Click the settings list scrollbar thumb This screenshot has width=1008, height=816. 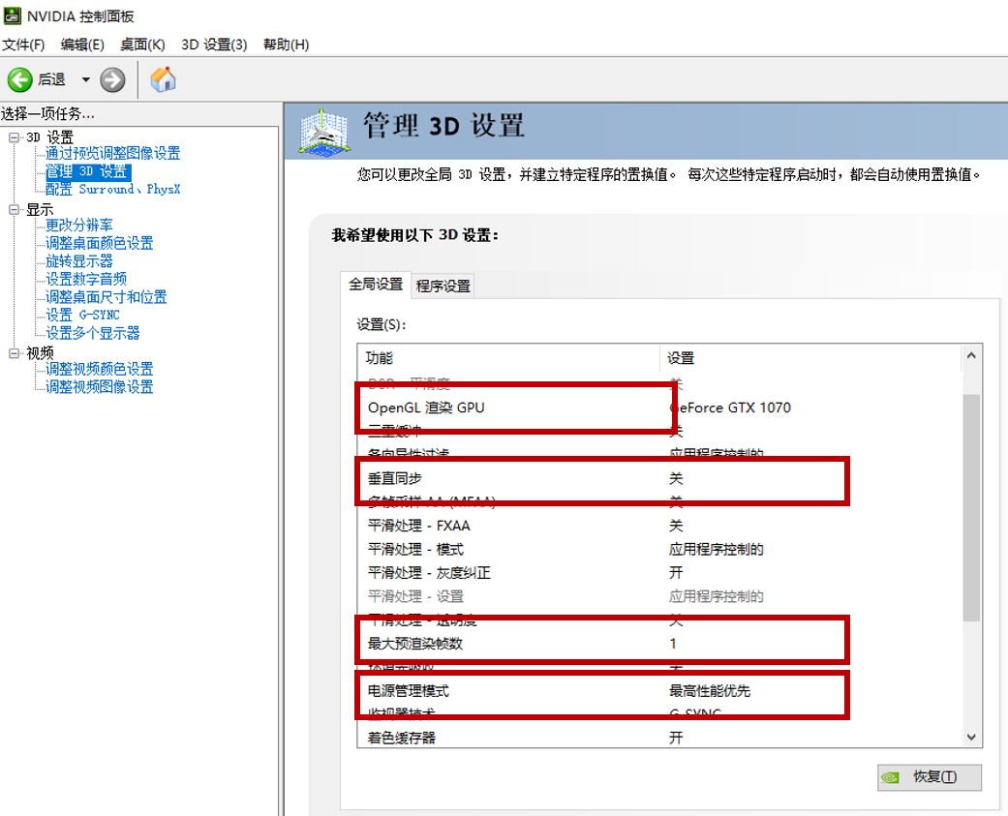[971, 507]
